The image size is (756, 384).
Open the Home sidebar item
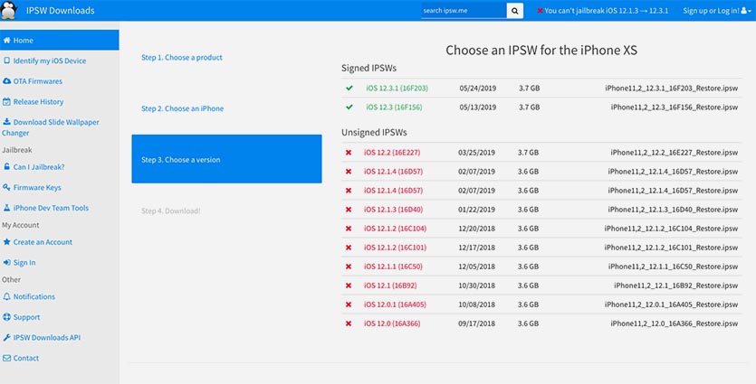60,40
